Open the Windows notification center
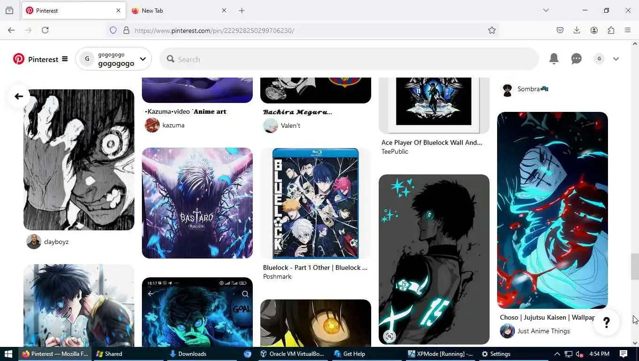The height and width of the screenshot is (361, 639). click(x=623, y=354)
